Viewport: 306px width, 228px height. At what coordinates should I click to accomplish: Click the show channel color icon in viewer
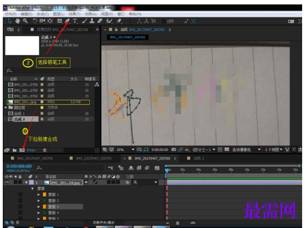[x=187, y=150]
